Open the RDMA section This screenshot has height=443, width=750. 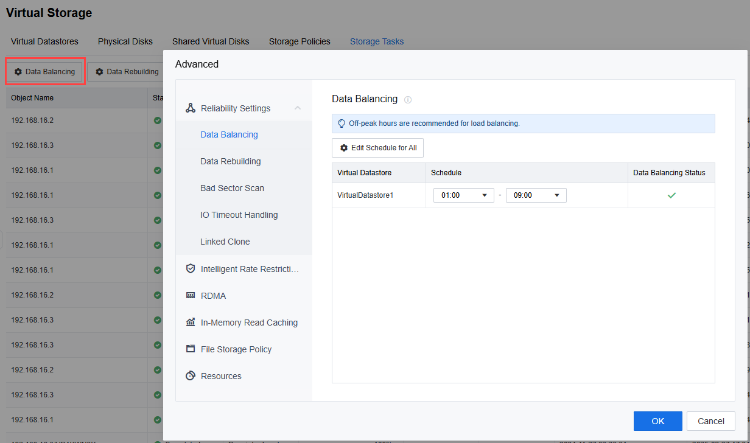coord(244,295)
